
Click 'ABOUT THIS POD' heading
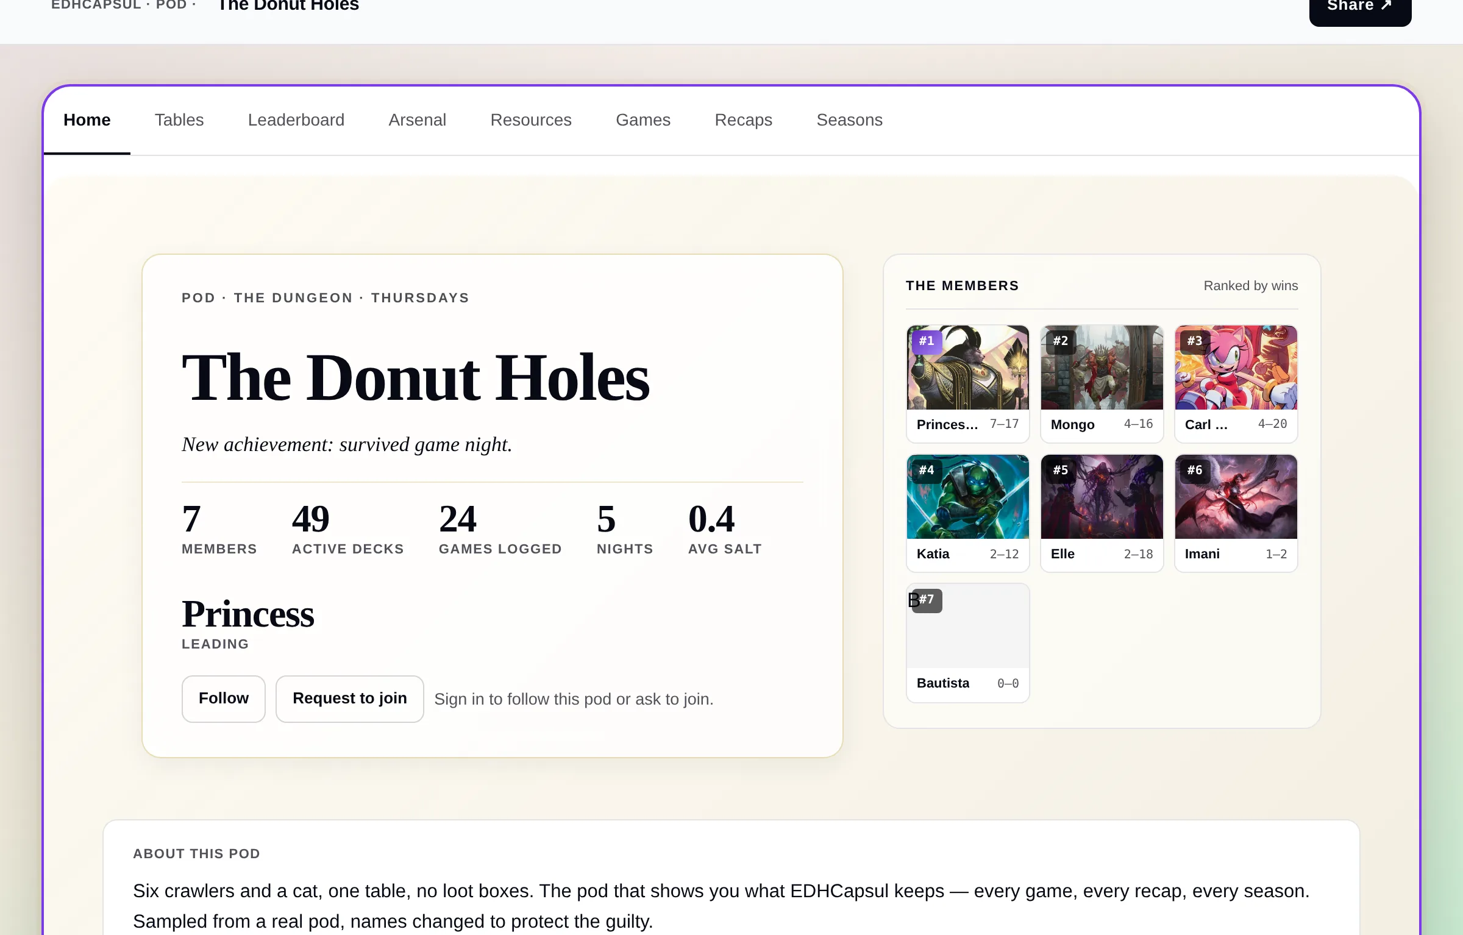197,854
